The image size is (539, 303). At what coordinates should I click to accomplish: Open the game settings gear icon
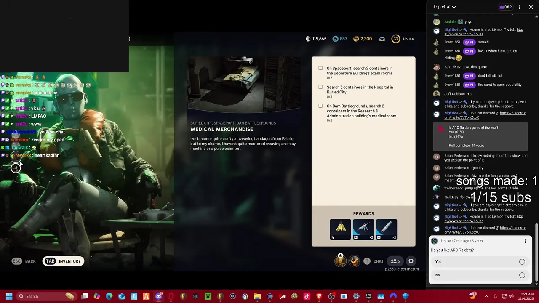411,261
